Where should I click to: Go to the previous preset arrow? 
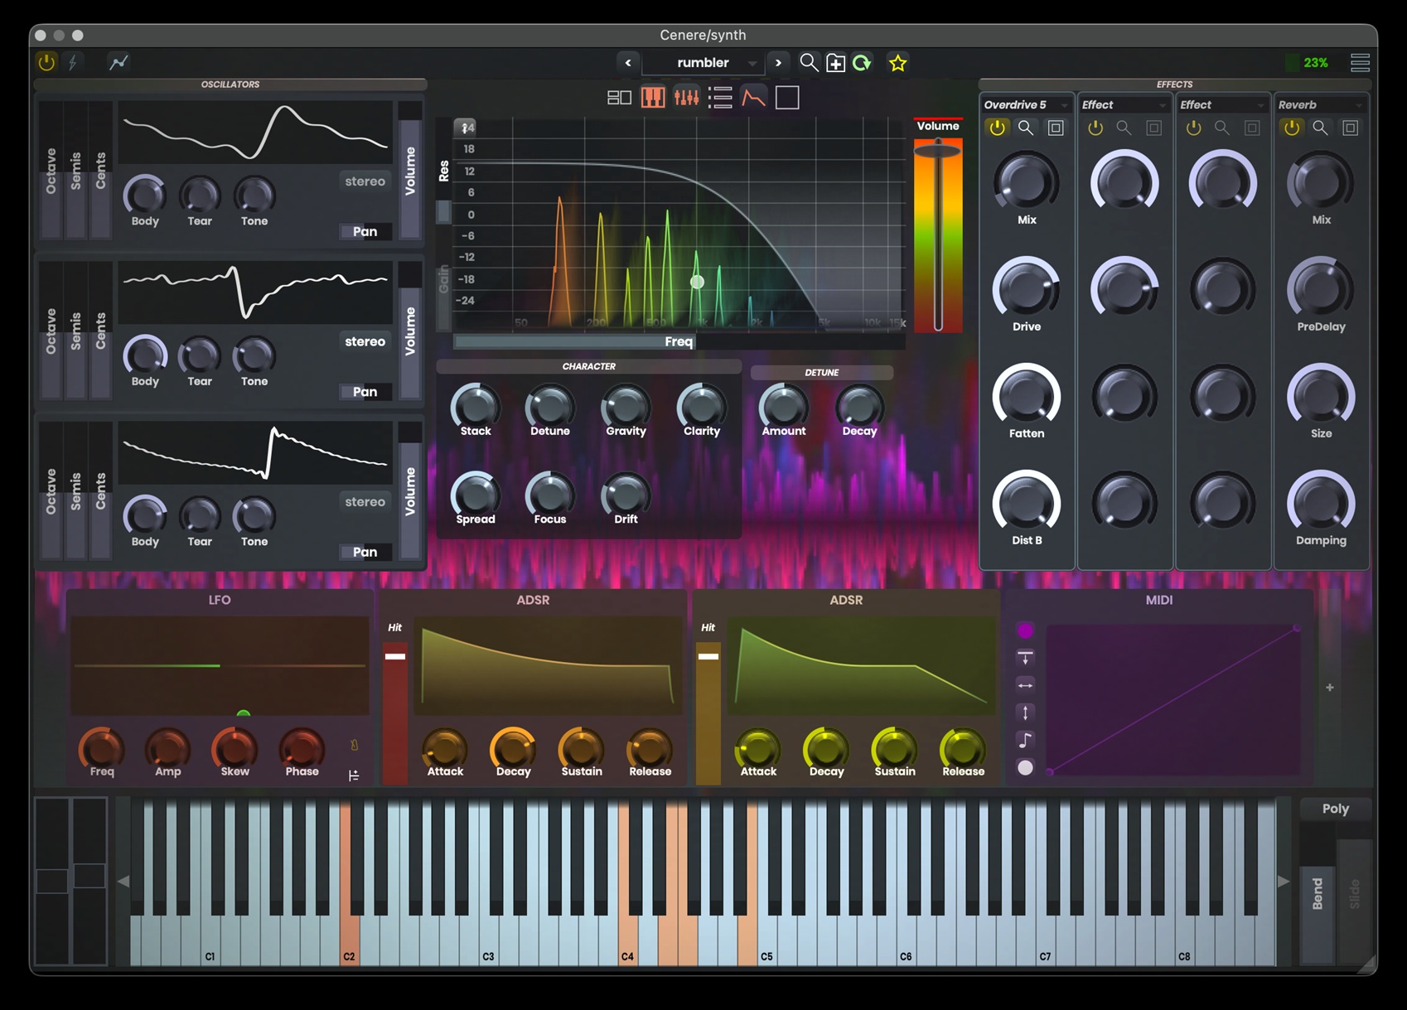pyautogui.click(x=628, y=63)
